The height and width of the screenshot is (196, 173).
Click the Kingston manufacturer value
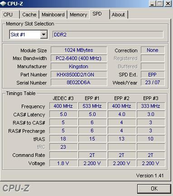(79, 66)
